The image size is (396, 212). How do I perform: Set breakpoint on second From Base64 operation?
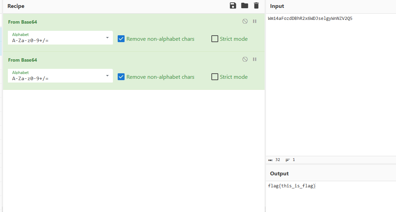click(255, 59)
